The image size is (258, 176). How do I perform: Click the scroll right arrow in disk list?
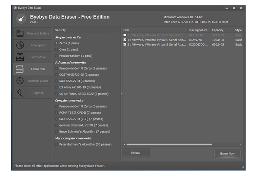coord(241,144)
